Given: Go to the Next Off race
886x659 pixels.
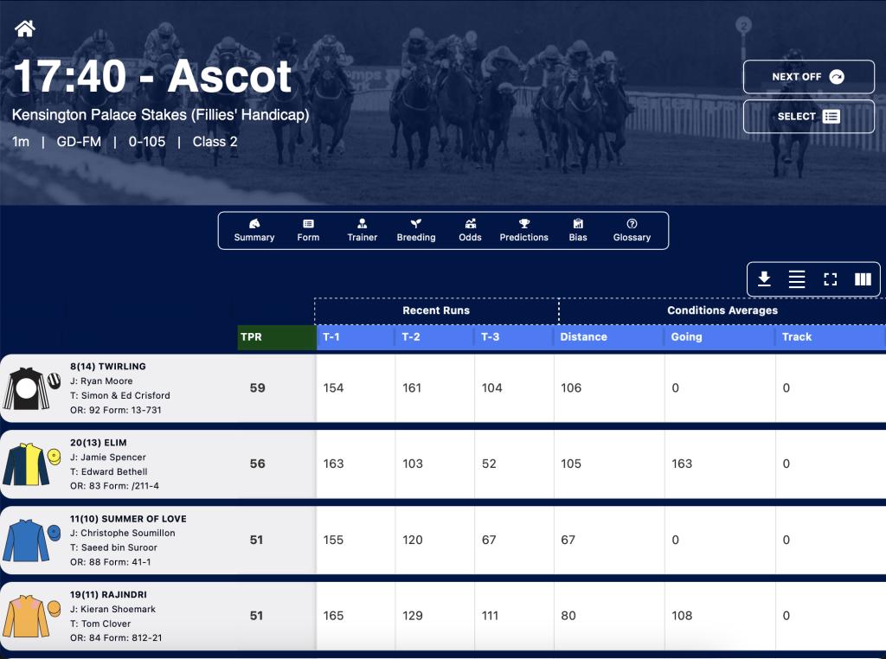Looking at the screenshot, I should [809, 77].
